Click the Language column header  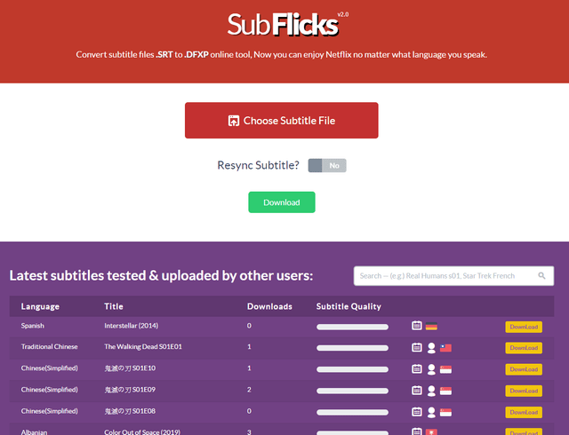coord(40,306)
